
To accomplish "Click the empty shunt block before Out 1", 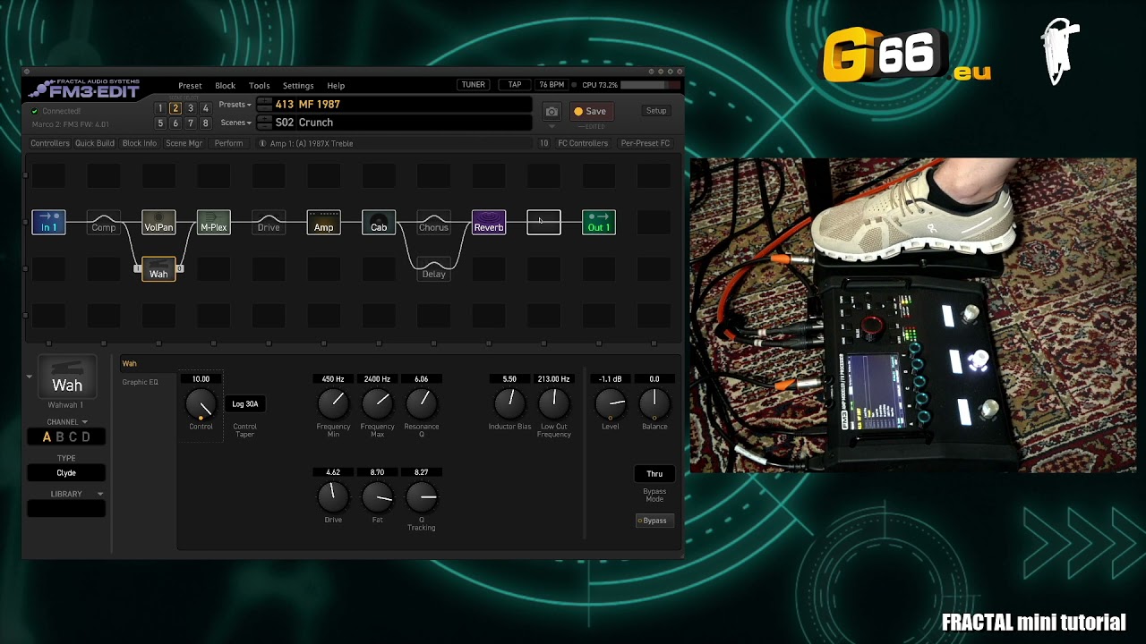I will pos(543,222).
